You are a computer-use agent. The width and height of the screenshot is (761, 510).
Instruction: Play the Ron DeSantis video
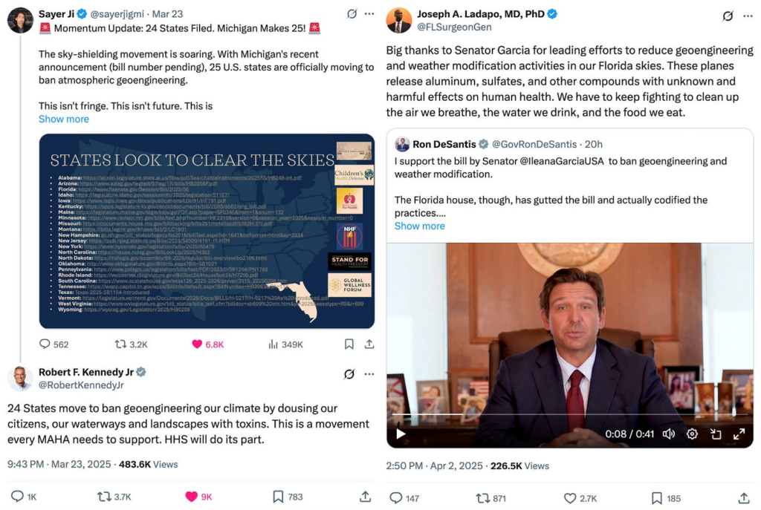[401, 434]
